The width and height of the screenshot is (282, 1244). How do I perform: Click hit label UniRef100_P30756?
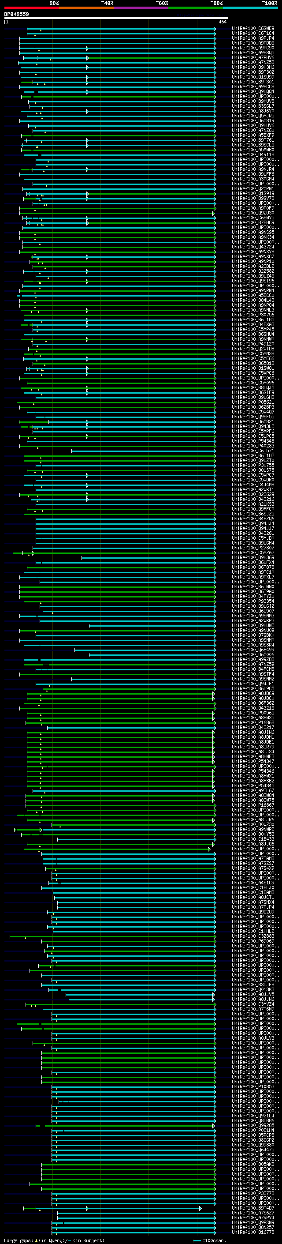point(253,315)
